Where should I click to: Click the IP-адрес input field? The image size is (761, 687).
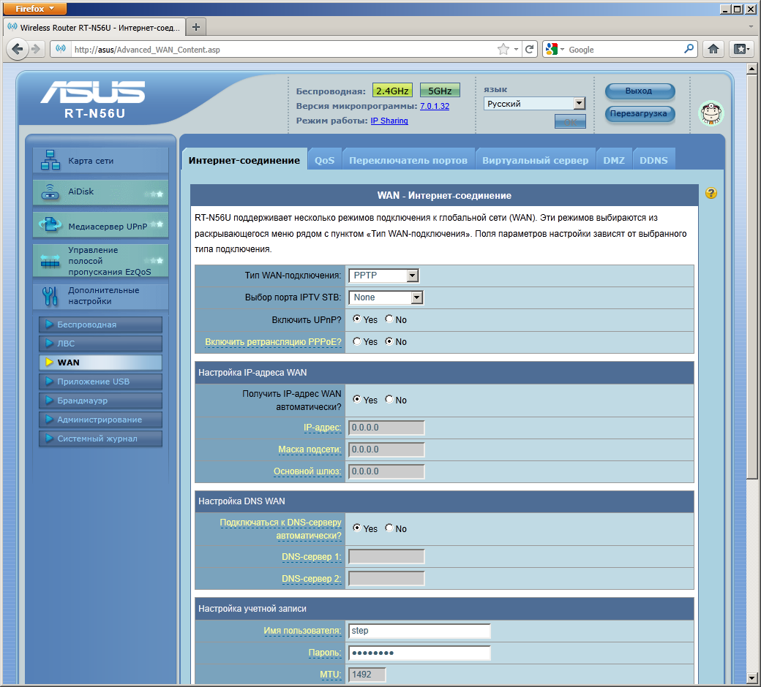tap(386, 428)
